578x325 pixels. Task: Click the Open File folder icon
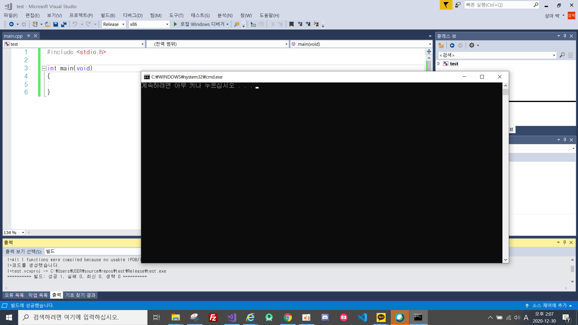48,24
